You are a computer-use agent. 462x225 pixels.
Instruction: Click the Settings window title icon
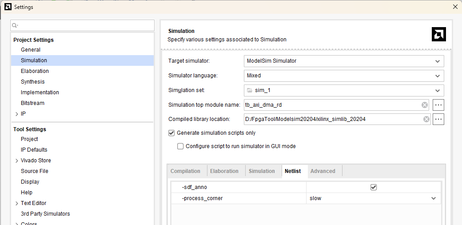(8, 7)
